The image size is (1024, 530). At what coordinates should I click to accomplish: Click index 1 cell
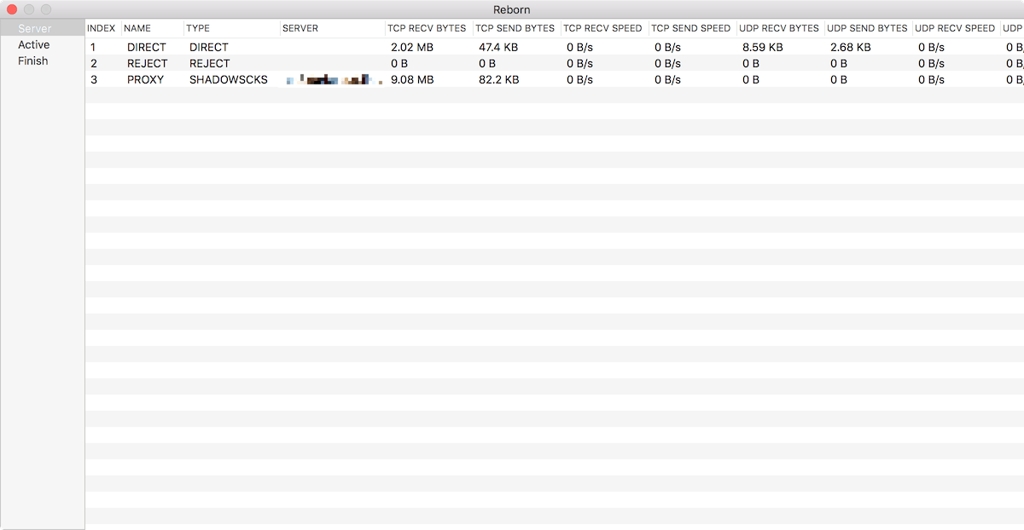[x=93, y=47]
